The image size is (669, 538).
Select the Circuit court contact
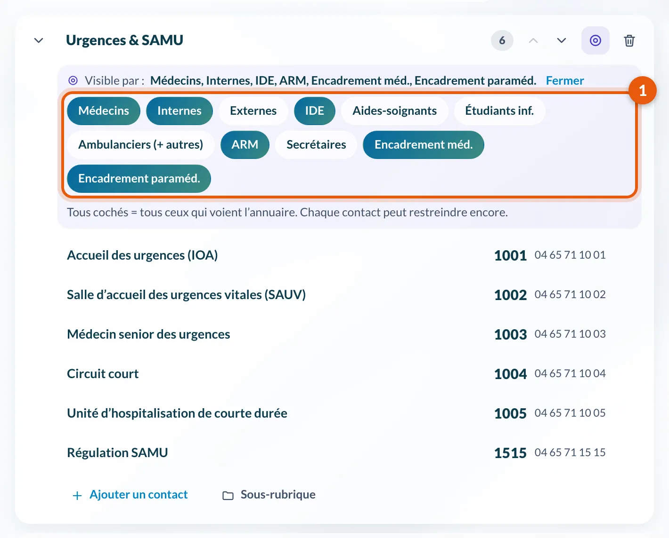pos(103,374)
